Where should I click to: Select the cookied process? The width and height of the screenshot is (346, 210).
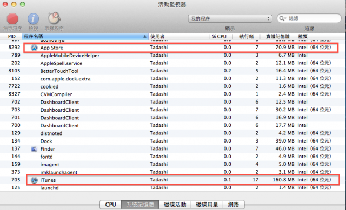(173, 86)
